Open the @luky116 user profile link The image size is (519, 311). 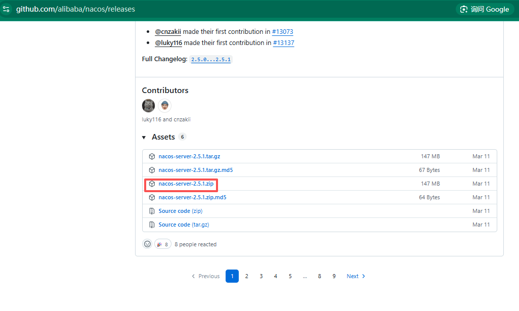pyautogui.click(x=168, y=43)
